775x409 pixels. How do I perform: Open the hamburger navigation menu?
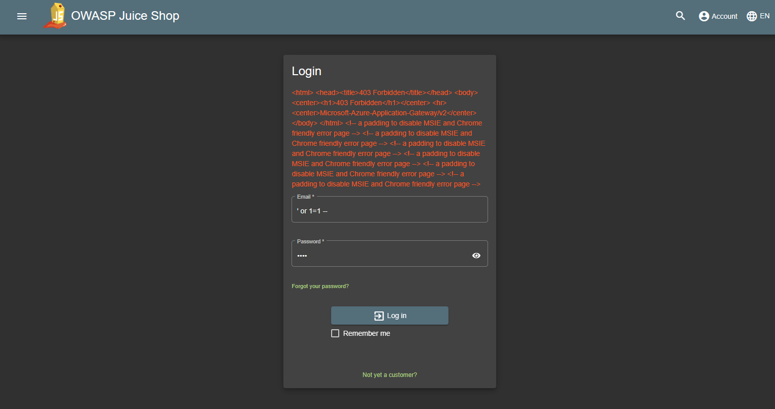click(21, 16)
